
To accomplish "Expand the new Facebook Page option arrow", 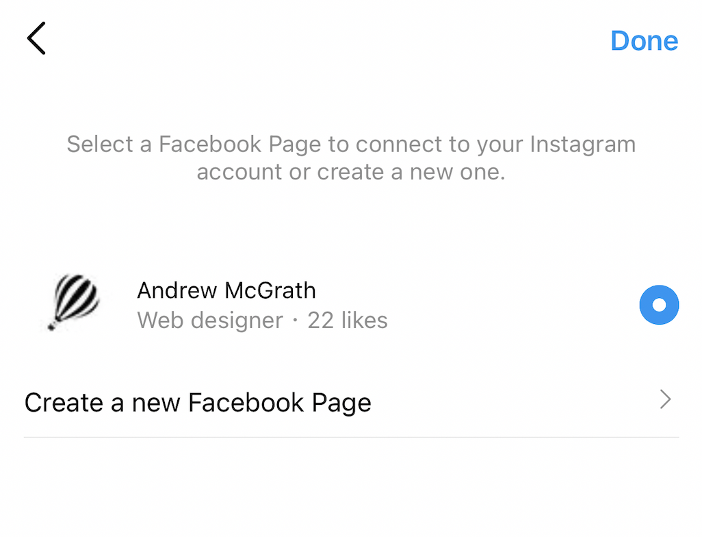I will 665,400.
